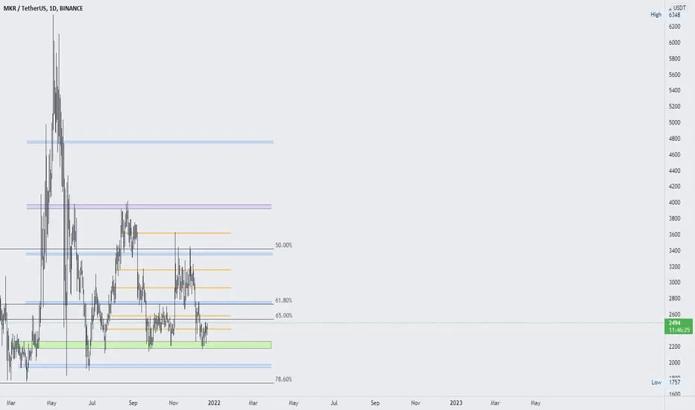Click the 1757 low price value

674,382
